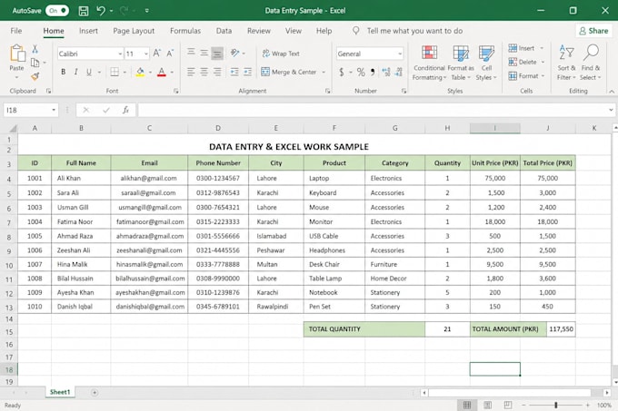Open the font name dropdown Calibri

point(119,54)
